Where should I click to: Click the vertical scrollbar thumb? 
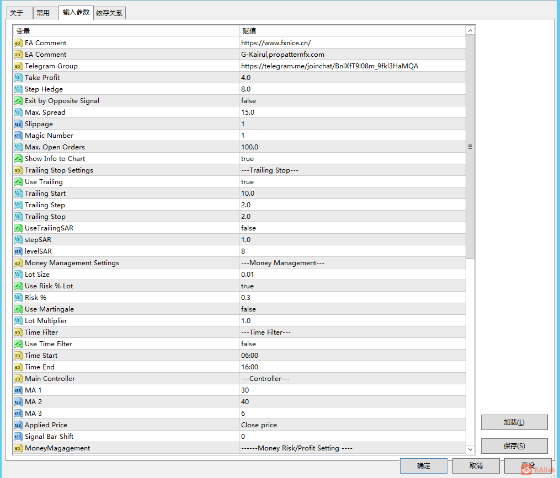[471, 146]
